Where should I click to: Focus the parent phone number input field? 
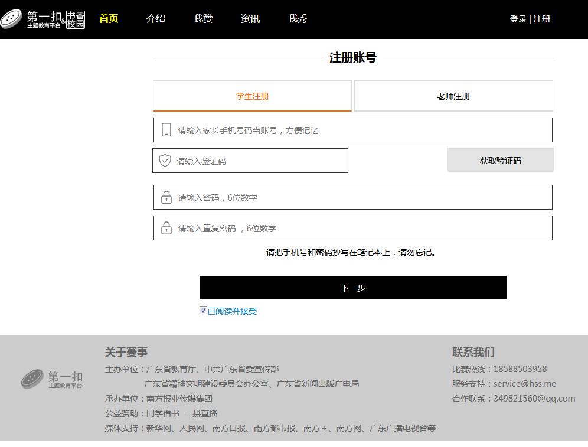pyautogui.click(x=360, y=130)
